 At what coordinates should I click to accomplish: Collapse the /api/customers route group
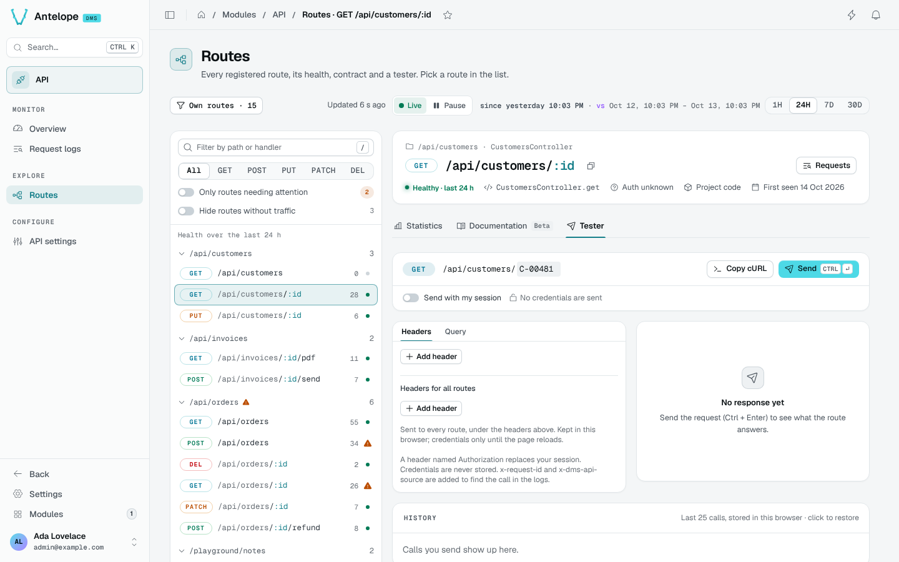coord(276,254)
